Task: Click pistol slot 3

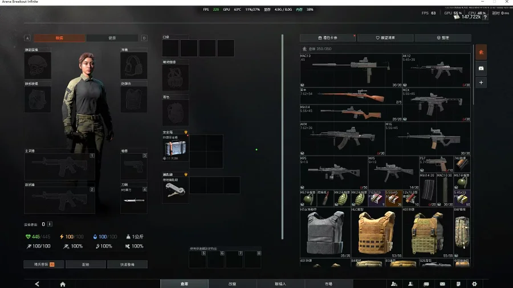Action: (x=134, y=167)
